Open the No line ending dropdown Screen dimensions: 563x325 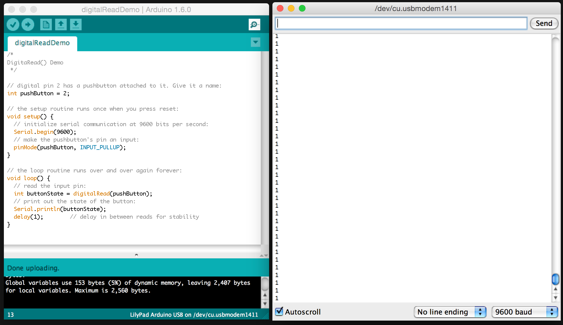(x=450, y=312)
